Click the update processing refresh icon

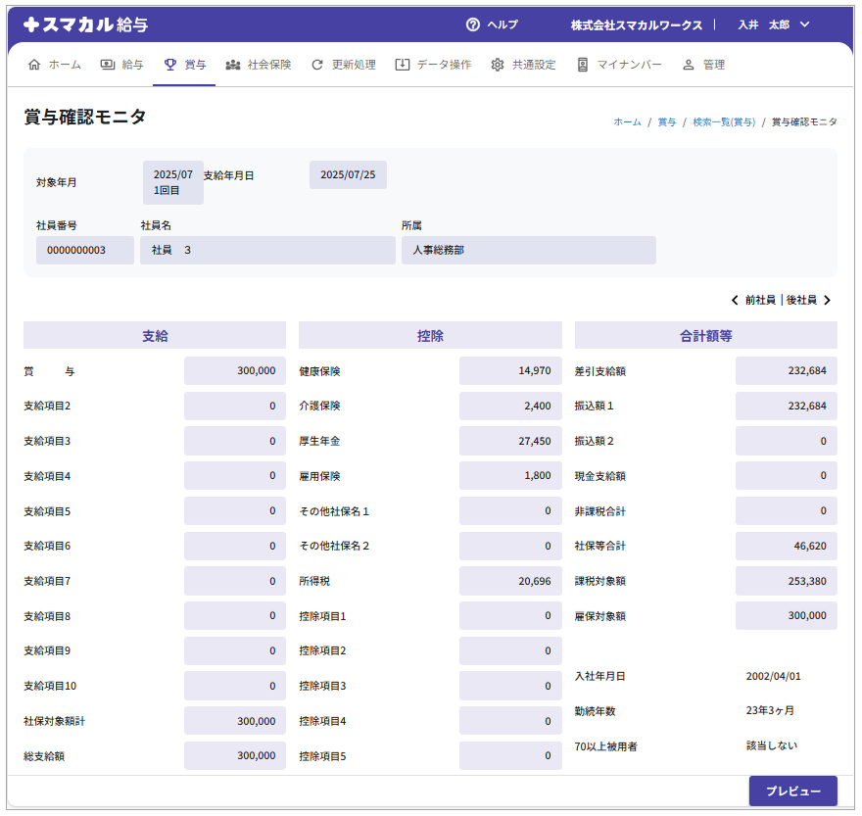point(317,65)
